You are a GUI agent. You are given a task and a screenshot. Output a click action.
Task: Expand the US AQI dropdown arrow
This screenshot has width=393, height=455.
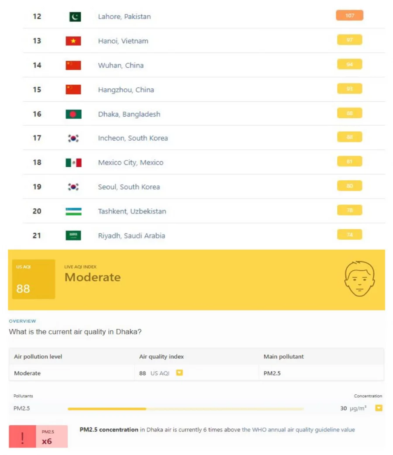click(179, 373)
